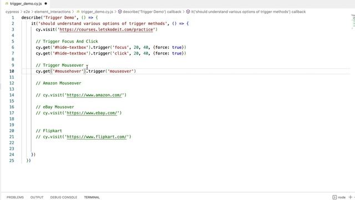The width and height of the screenshot is (355, 200).
Task: Click the 'click' string on line 7
Action: tap(121, 53)
